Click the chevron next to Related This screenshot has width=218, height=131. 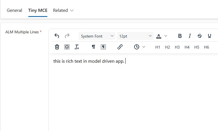click(x=72, y=10)
